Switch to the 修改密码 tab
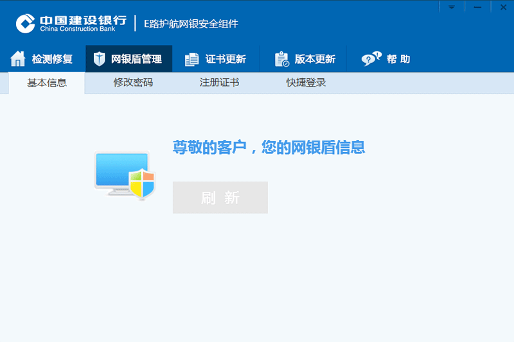 coord(133,83)
